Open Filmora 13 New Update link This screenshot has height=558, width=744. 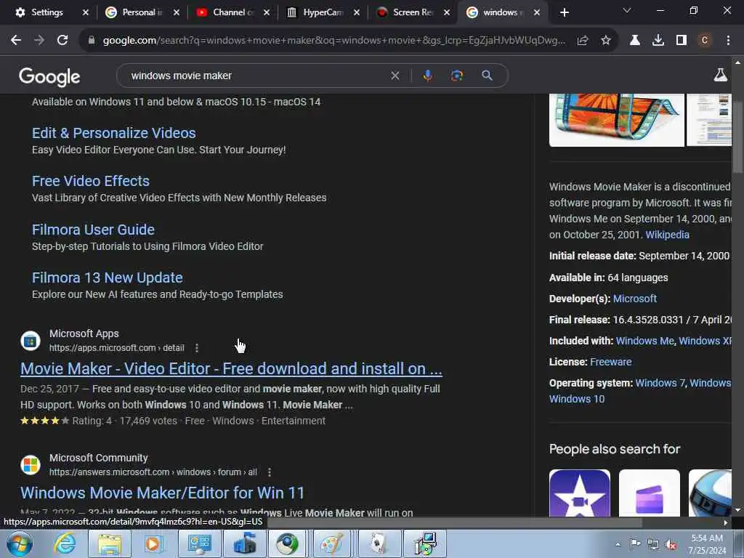click(108, 278)
